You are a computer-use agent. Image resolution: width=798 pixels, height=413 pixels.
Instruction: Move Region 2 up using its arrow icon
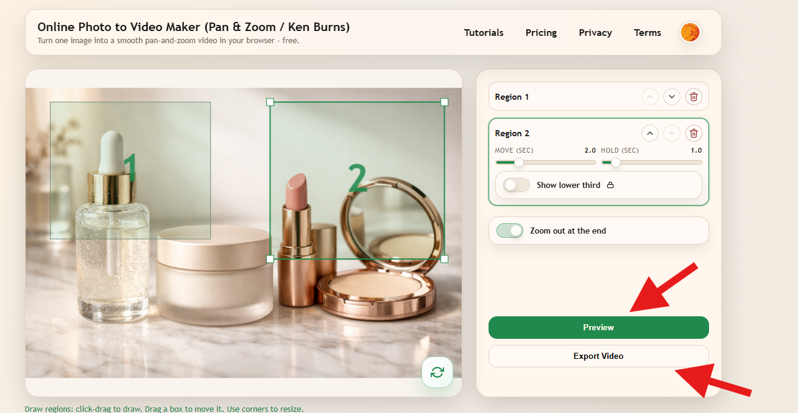649,133
